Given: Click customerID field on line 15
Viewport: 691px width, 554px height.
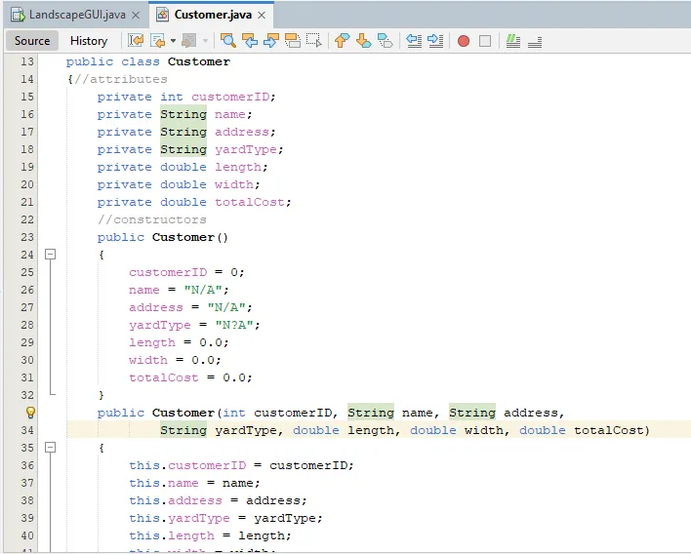Looking at the screenshot, I should 230,97.
